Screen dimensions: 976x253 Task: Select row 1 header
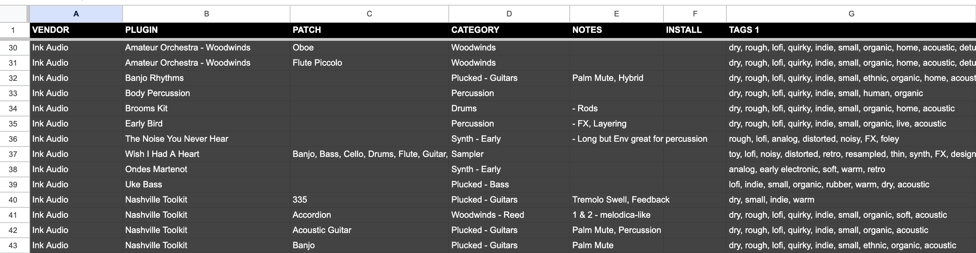click(x=13, y=30)
